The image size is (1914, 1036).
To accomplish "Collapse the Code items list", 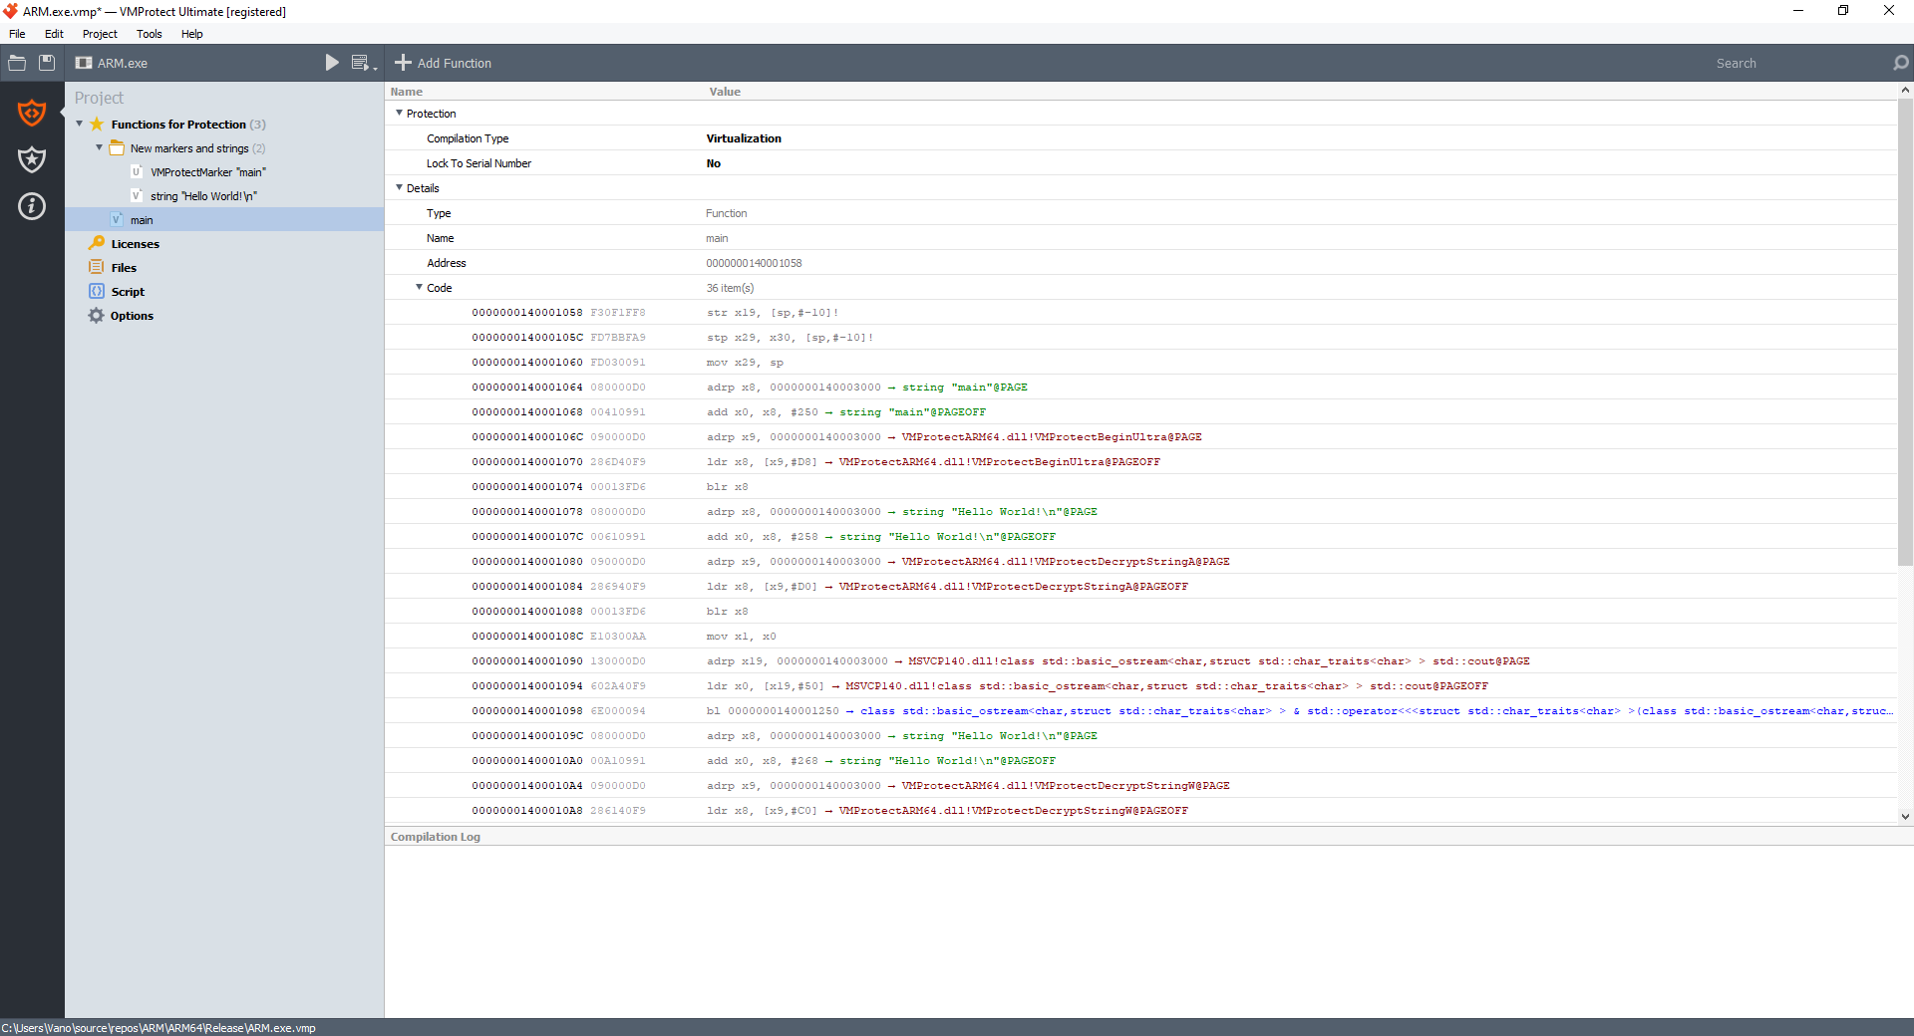I will 420,287.
